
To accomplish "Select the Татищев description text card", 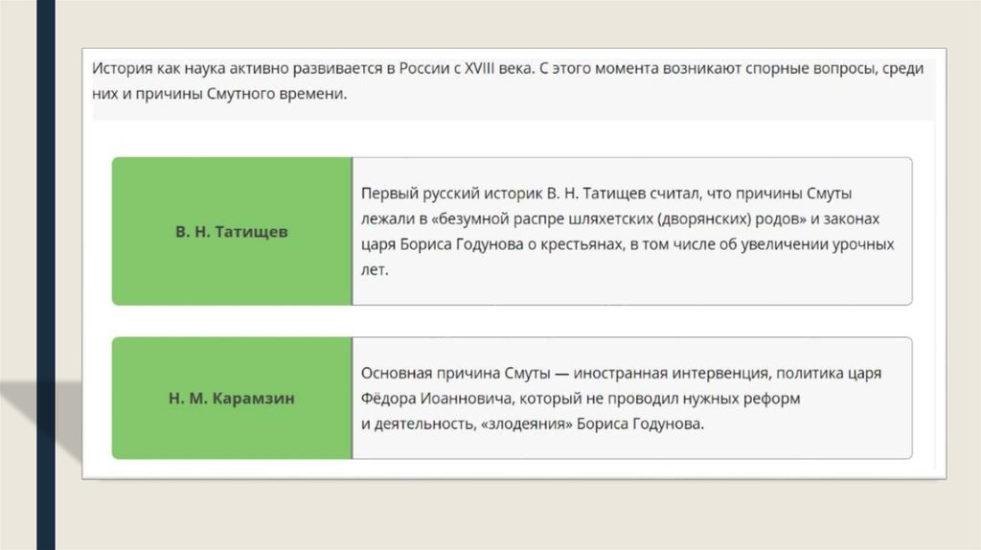I will click(631, 232).
